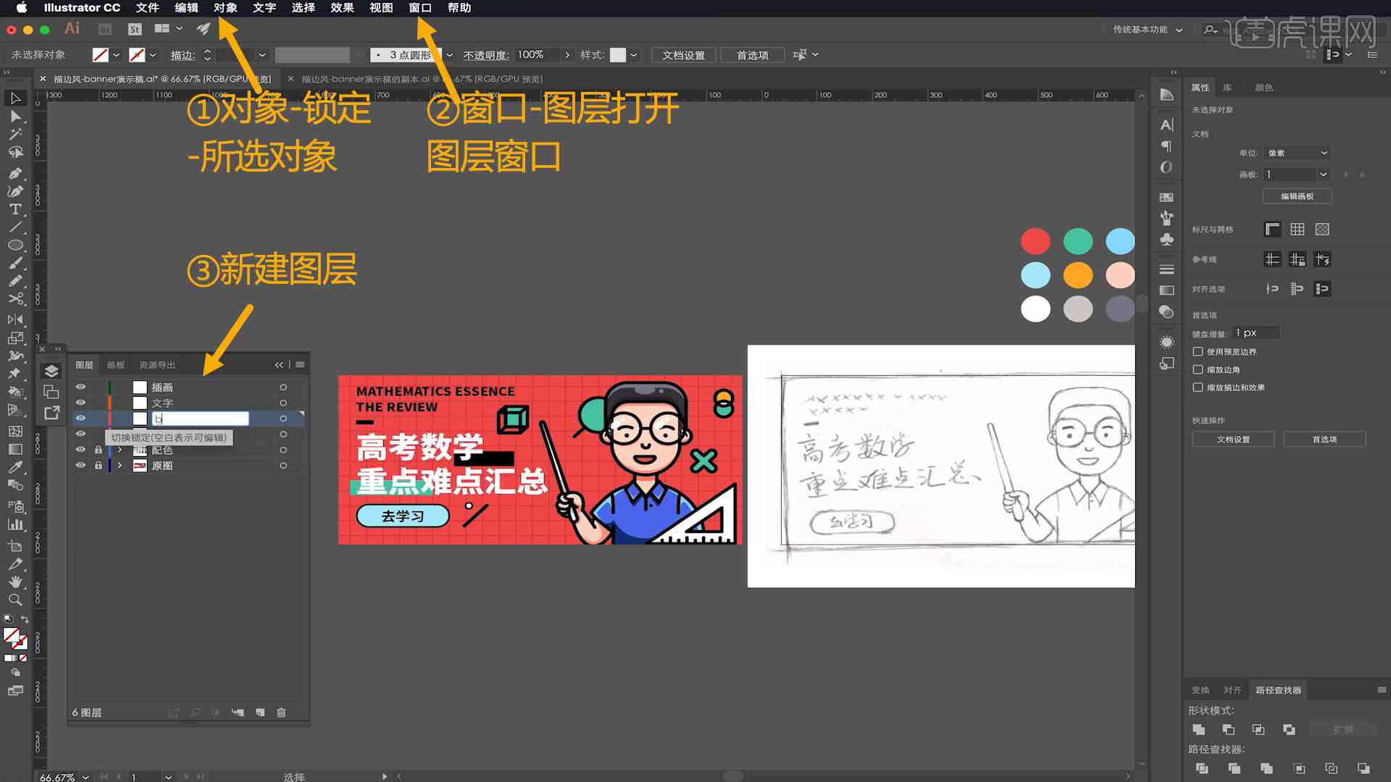Select the Type tool in toolbar
The image size is (1391, 782).
tap(14, 208)
